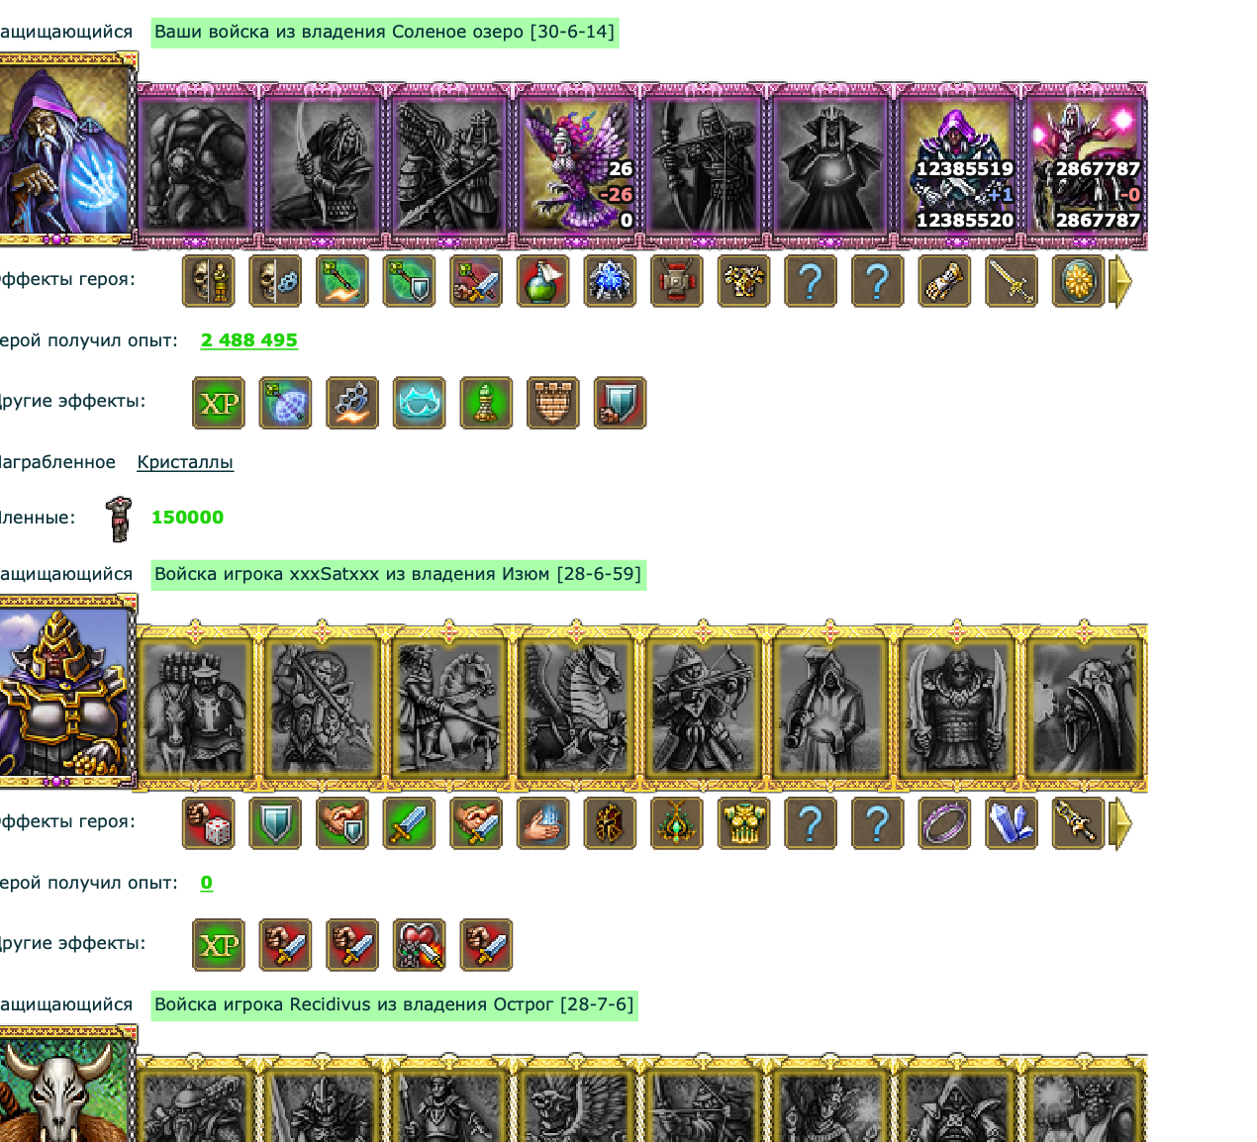Open the Кристаллы link

[185, 462]
